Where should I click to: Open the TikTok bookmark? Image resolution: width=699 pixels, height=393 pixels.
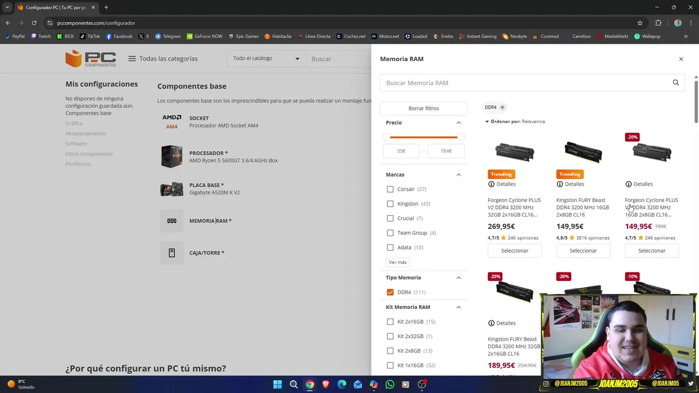click(x=90, y=37)
